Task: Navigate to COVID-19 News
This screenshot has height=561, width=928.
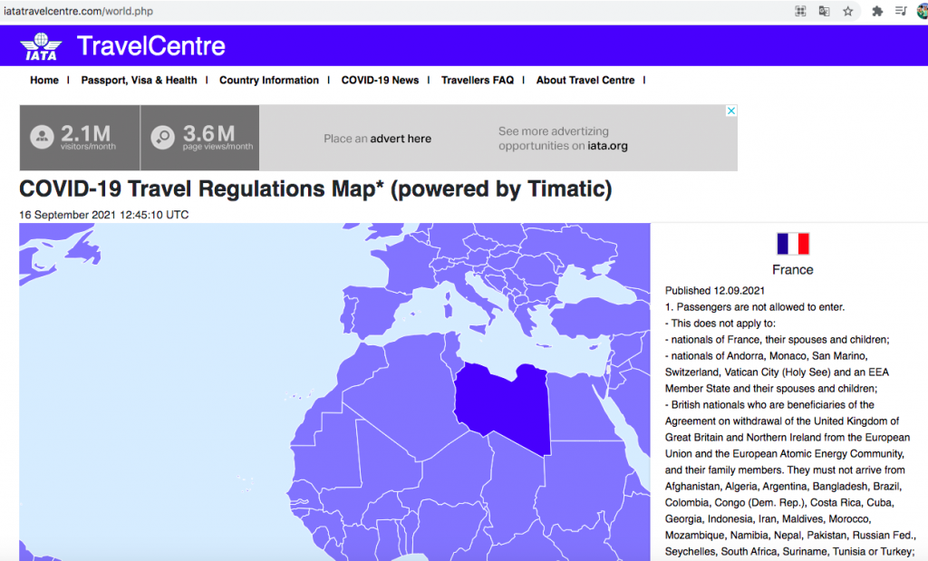Action: [380, 80]
